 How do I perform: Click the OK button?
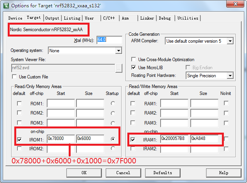click(x=84, y=173)
